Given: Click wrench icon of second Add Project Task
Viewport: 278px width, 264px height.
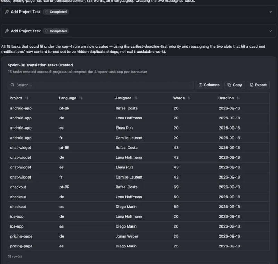Looking at the screenshot, I should [7, 31].
